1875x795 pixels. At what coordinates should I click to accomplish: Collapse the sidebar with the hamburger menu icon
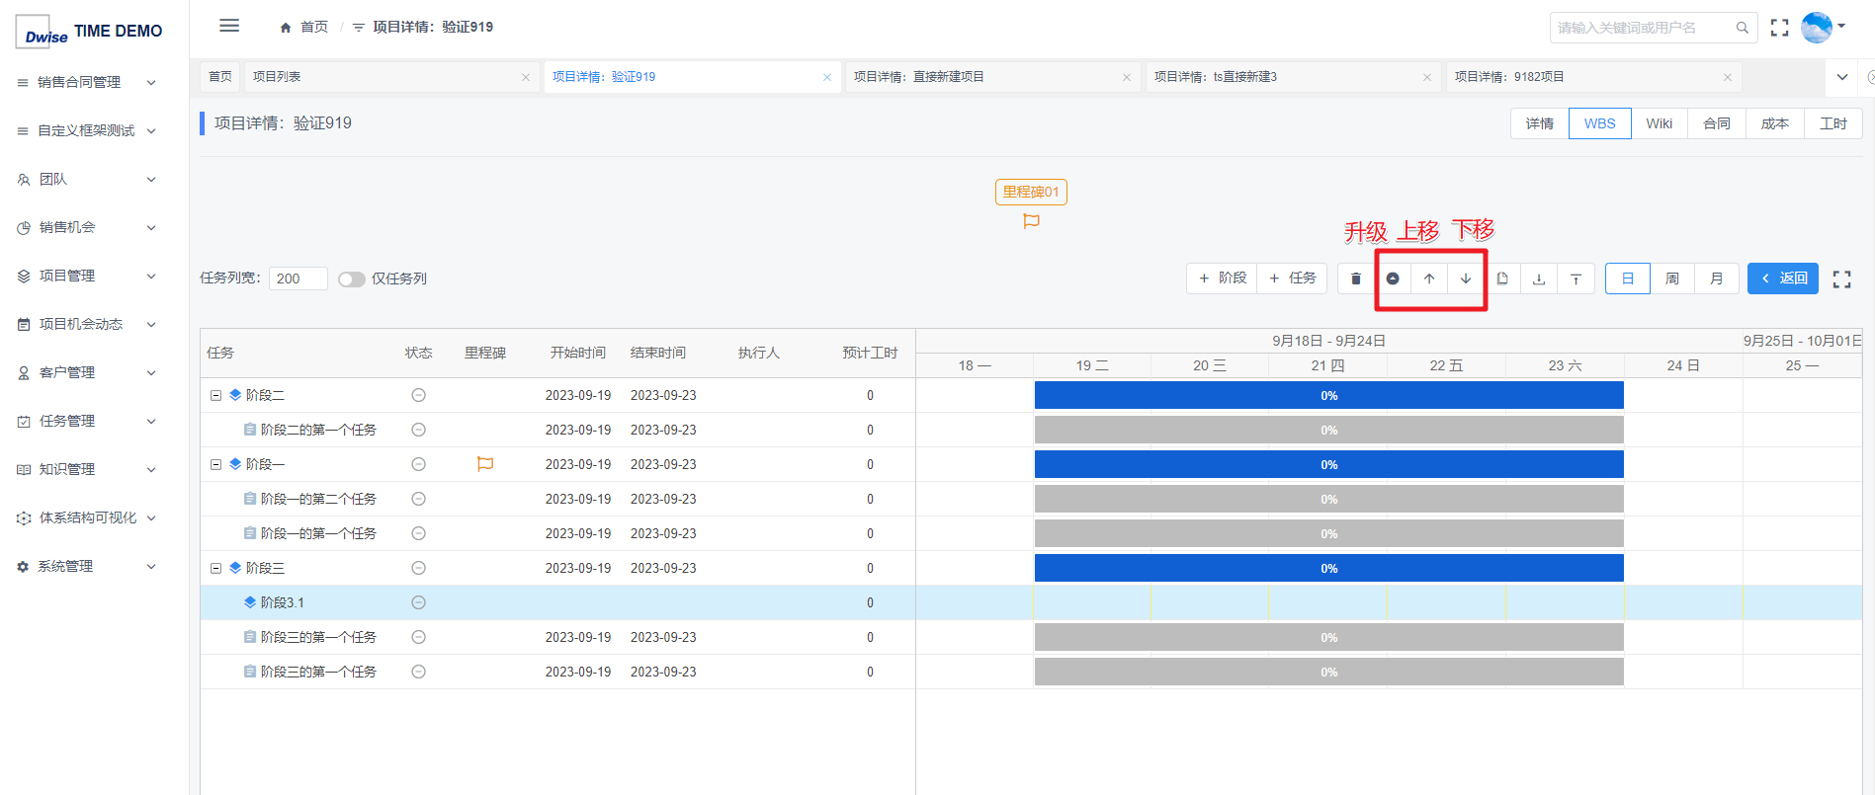click(229, 26)
